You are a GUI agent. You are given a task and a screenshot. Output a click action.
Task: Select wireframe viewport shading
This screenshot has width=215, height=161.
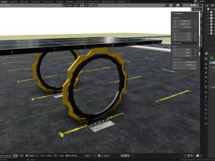(189, 5)
